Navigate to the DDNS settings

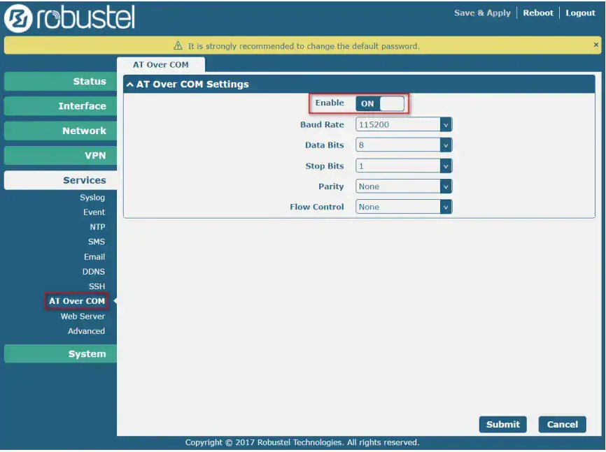pos(93,272)
